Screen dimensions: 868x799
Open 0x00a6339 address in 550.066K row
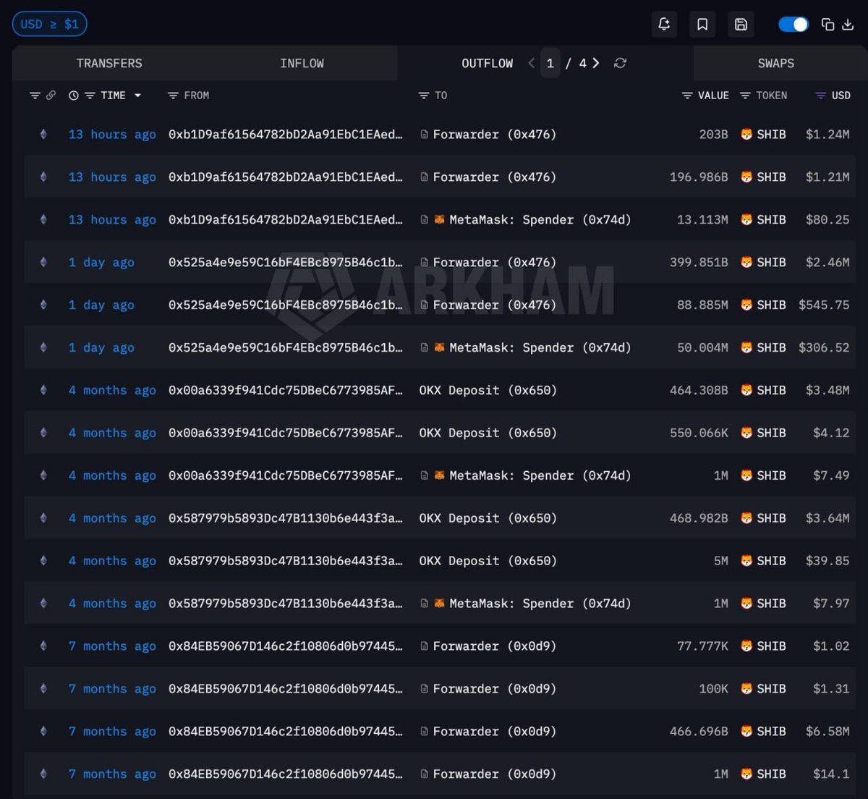(x=285, y=434)
